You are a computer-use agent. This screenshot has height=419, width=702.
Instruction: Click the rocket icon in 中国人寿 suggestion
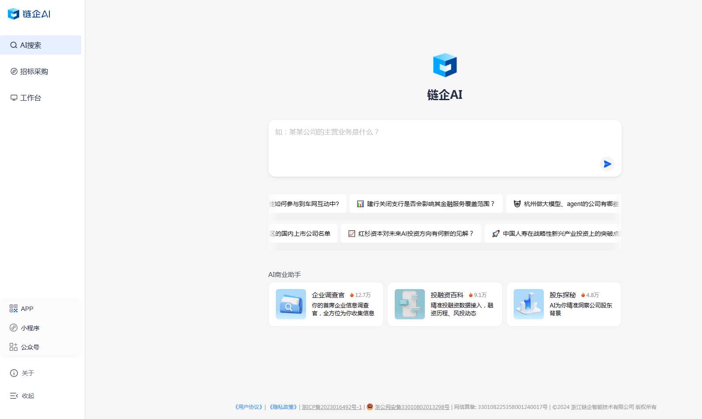pyautogui.click(x=496, y=234)
